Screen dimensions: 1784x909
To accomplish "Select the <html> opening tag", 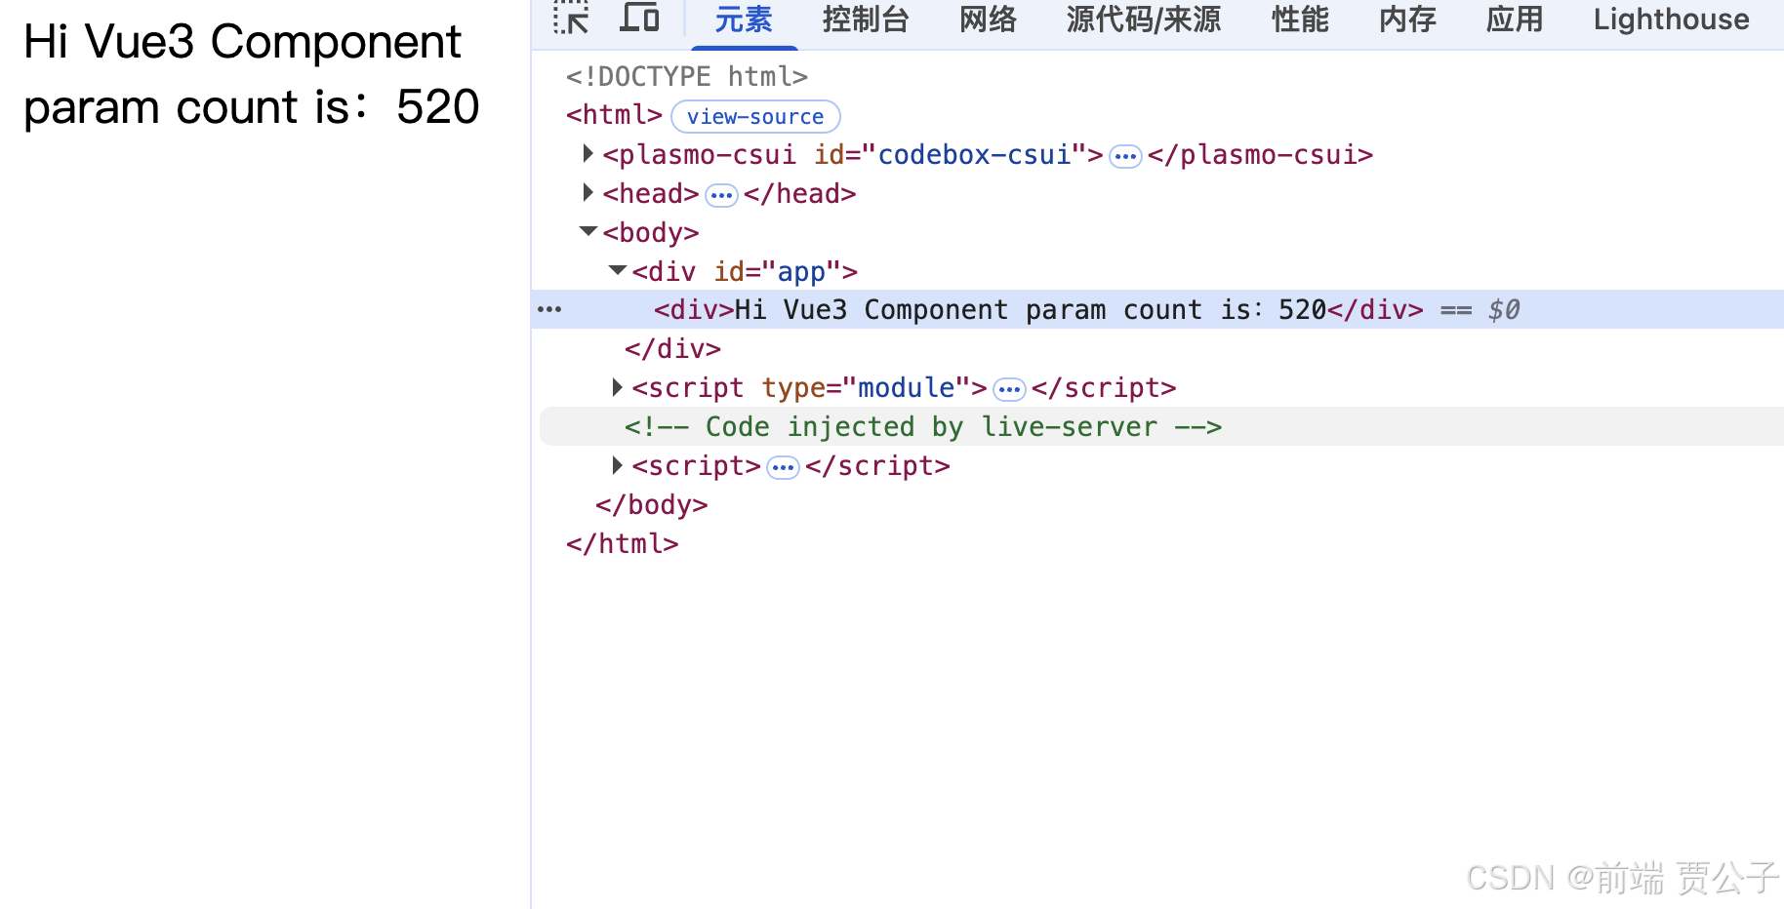I will click(x=614, y=115).
